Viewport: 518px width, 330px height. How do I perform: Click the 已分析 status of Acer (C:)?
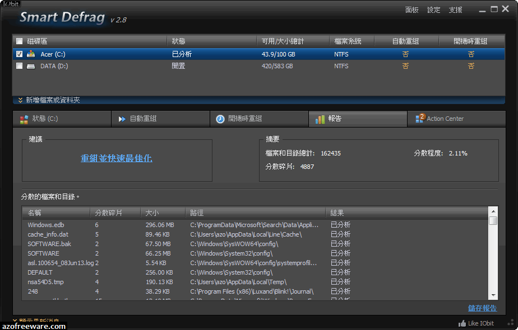tap(182, 54)
